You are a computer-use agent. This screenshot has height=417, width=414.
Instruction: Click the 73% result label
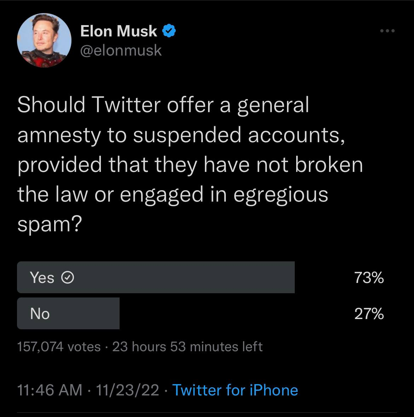click(x=369, y=278)
